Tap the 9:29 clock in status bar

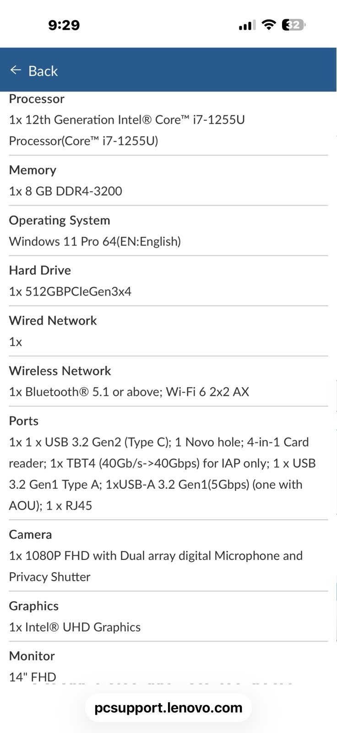pos(64,25)
